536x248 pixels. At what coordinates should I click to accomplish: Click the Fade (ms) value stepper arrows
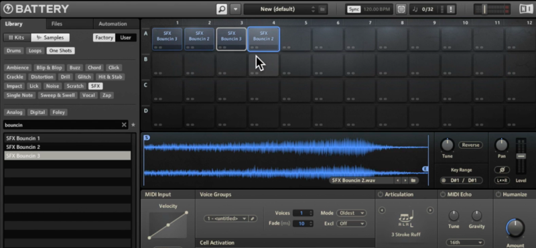pyautogui.click(x=311, y=223)
